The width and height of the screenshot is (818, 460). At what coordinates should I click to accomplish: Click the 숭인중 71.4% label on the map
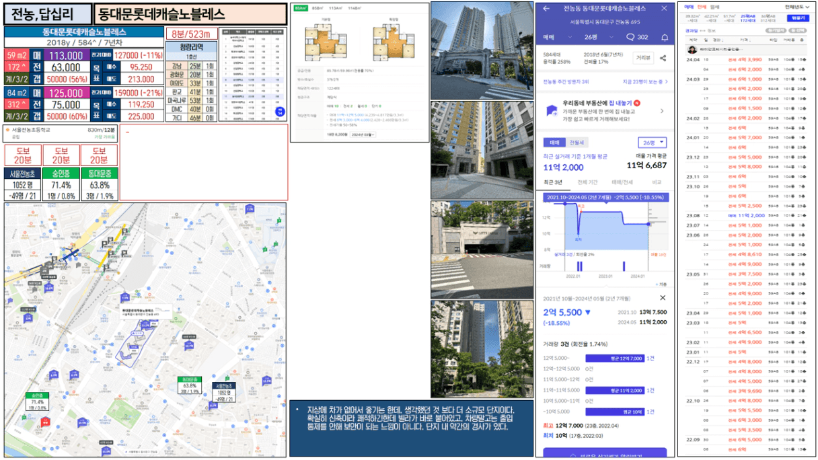point(37,401)
